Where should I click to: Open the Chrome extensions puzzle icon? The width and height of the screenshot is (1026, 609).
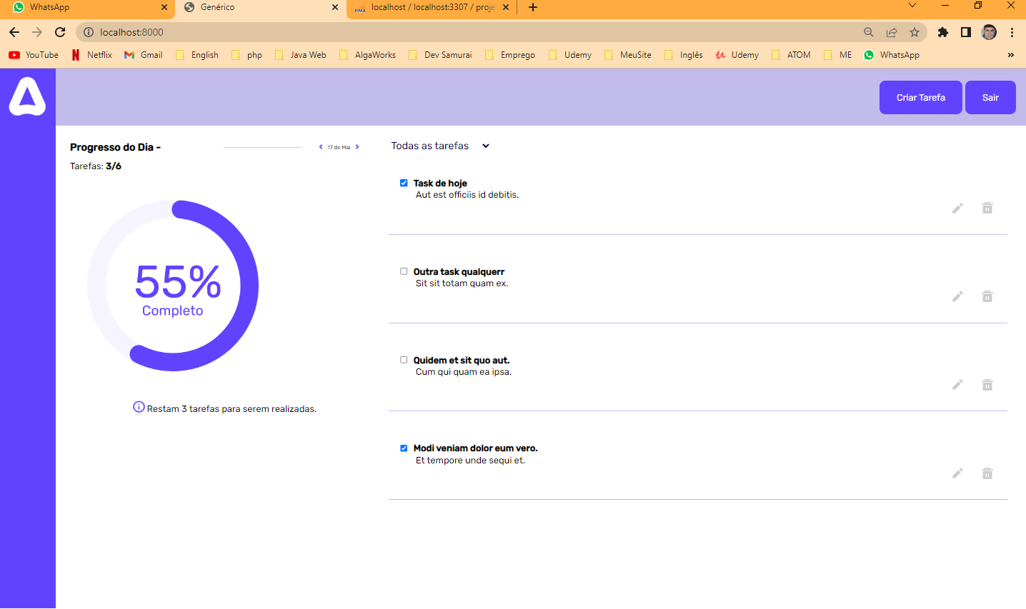942,32
